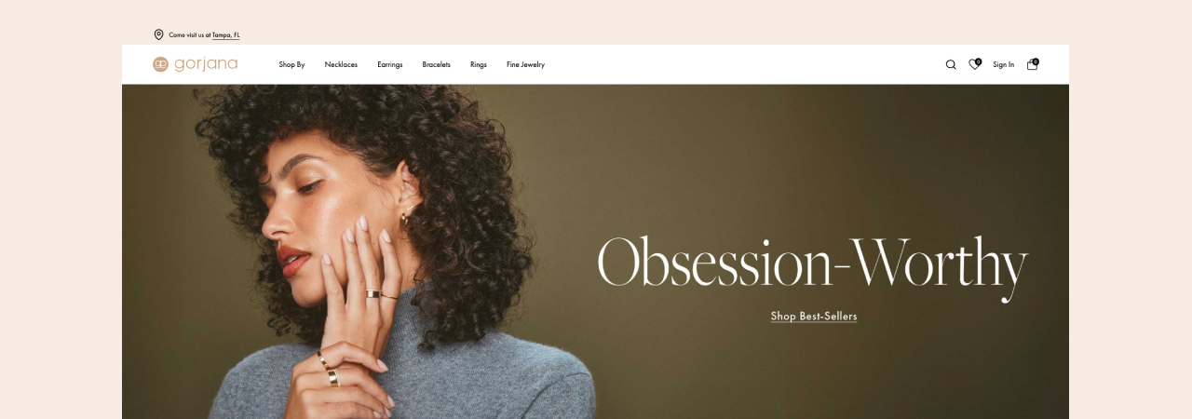Select Earrings in the navigation bar

pyautogui.click(x=390, y=65)
